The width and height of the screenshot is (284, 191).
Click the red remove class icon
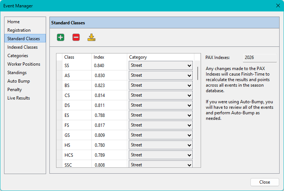tap(76, 38)
